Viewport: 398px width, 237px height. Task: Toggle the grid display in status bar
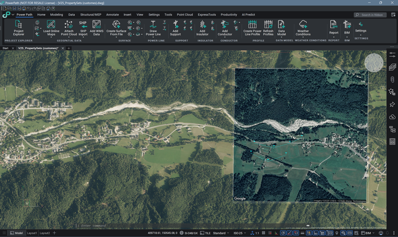coord(264,233)
